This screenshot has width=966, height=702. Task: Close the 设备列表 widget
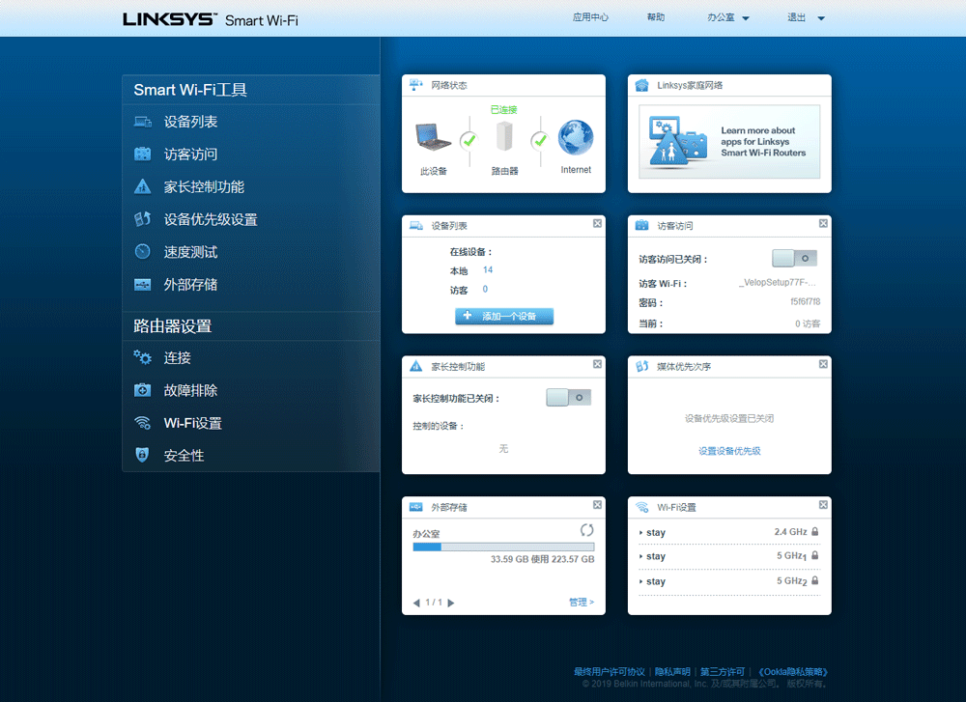point(597,223)
